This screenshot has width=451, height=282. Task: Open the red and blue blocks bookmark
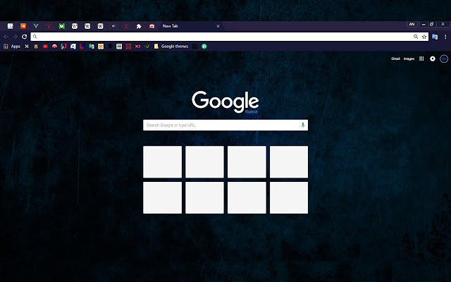tap(82, 47)
